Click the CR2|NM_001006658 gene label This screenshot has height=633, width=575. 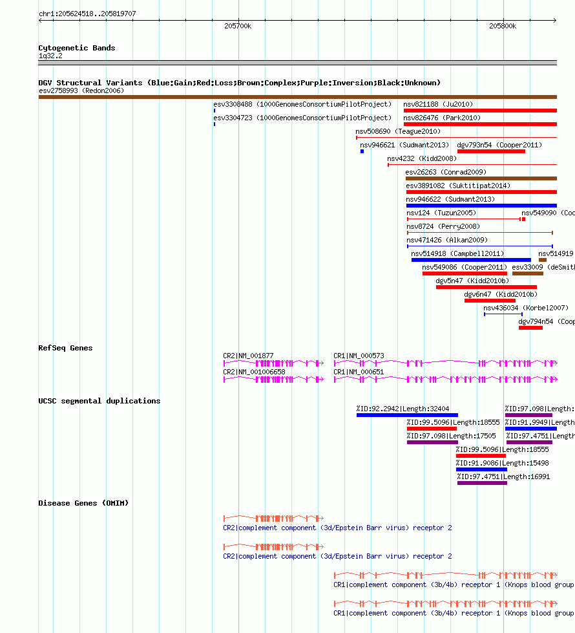tap(254, 372)
